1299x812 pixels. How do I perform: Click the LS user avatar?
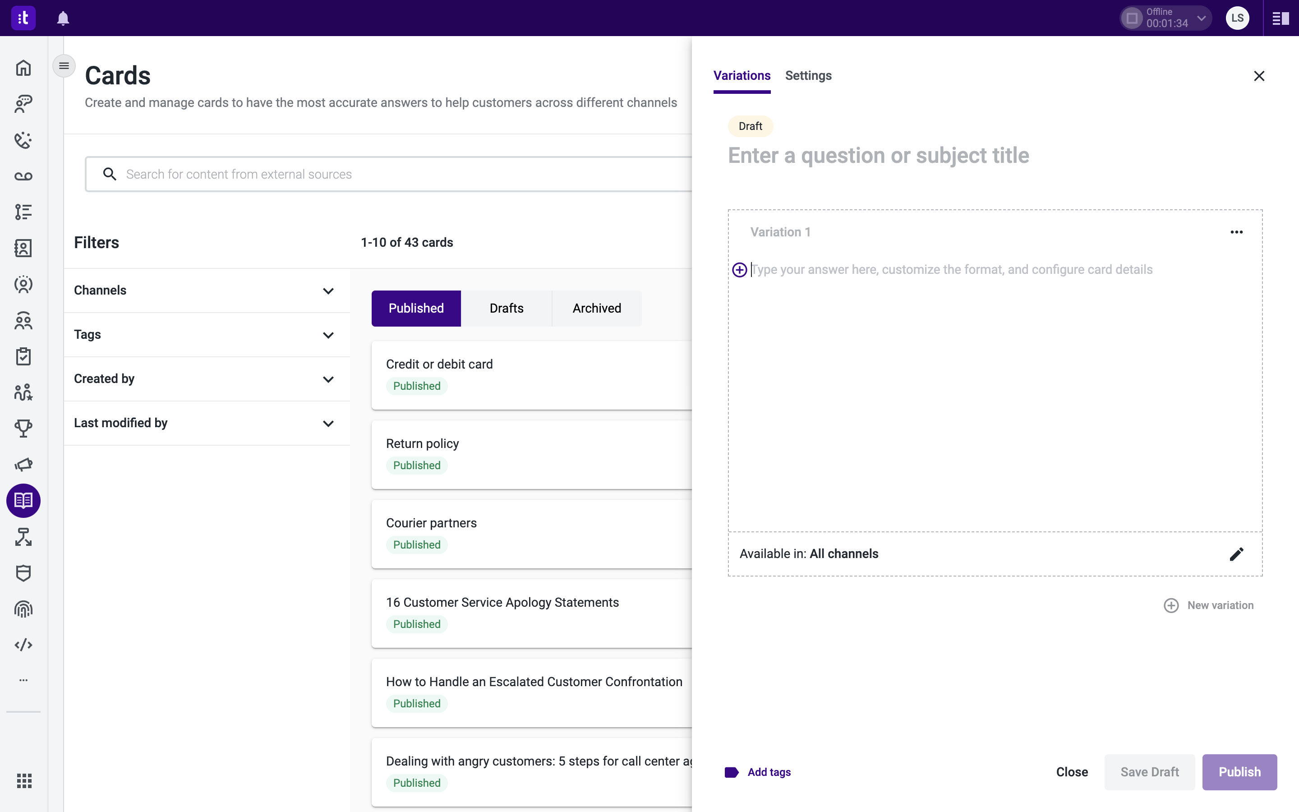pyautogui.click(x=1237, y=18)
